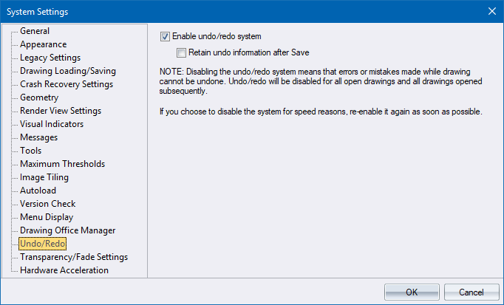Open Image Tiling settings
504x305 pixels.
44,177
